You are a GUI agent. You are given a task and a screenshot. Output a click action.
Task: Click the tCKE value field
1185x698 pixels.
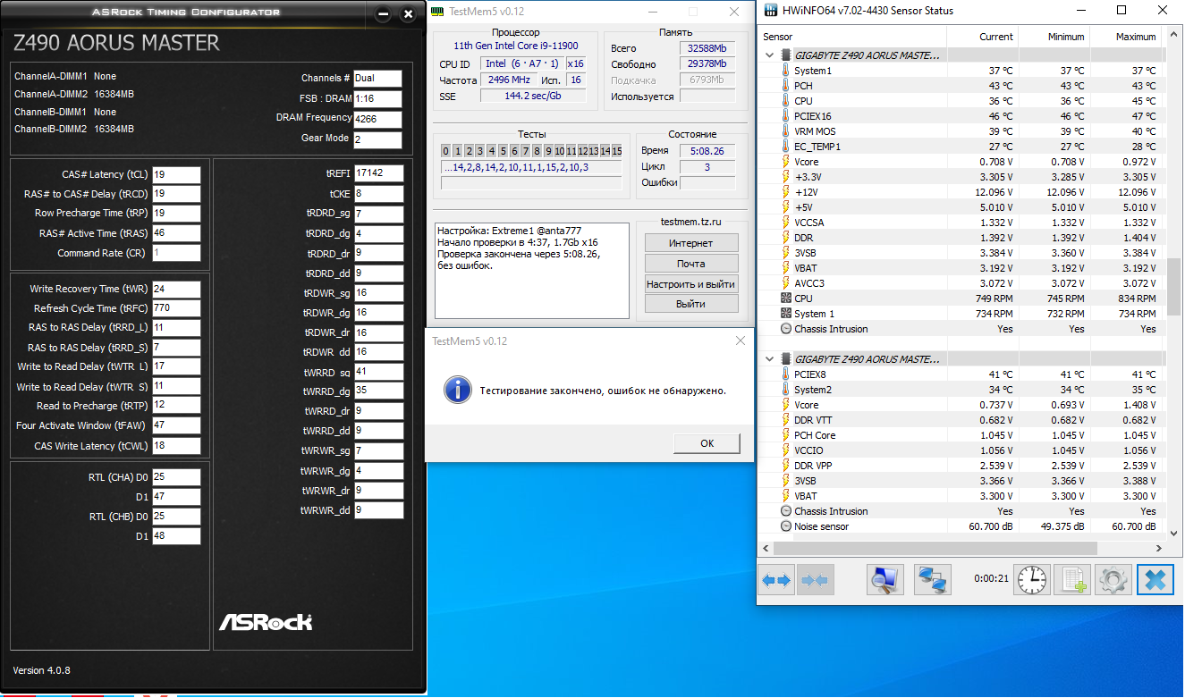click(x=378, y=194)
